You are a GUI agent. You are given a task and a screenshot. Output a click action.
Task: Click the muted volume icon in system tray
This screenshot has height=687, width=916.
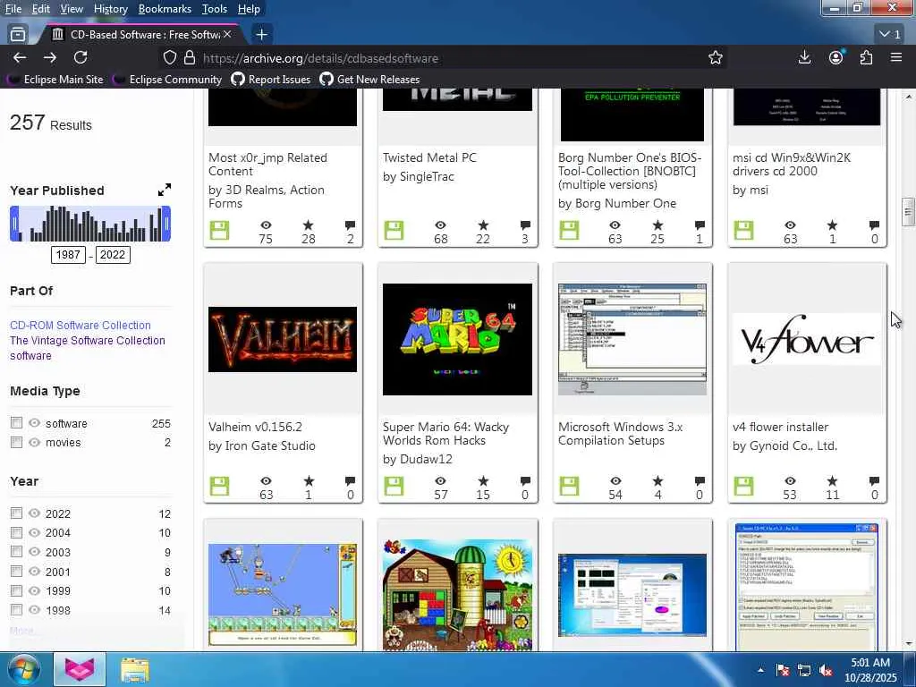(826, 670)
